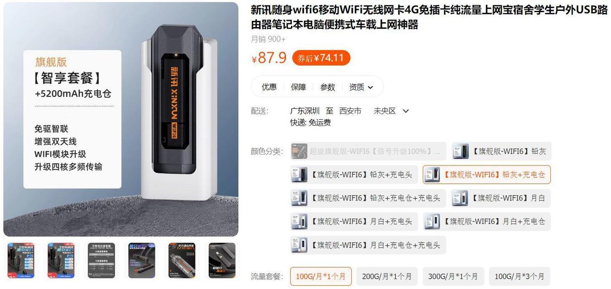Viewport: 611px width, 289px height.
Task: Select 300G/月*1个月 data plan
Action: point(453,276)
